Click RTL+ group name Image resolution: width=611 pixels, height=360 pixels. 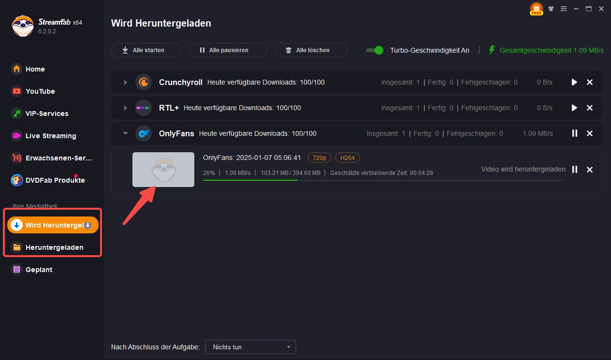pos(169,108)
